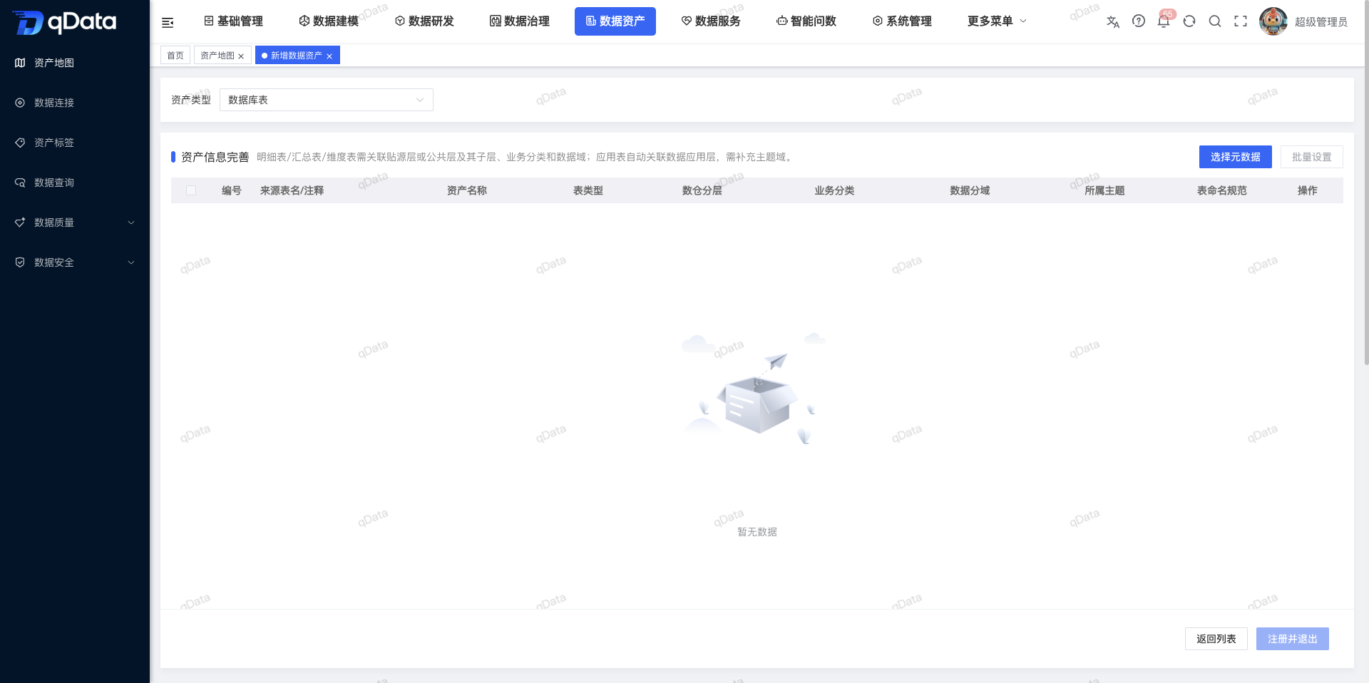Screen dimensions: 1369x683
Task: Click the 注册并退出 button
Action: (x=1293, y=639)
